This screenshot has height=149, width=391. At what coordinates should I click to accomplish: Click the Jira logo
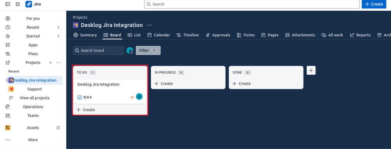coord(33,4)
